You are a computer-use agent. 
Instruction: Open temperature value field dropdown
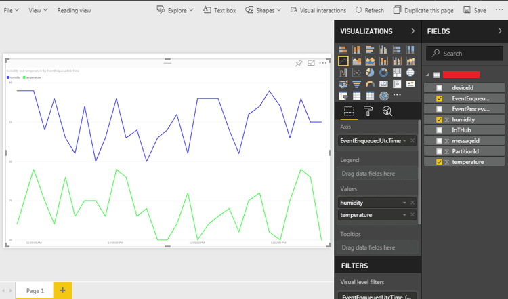click(x=404, y=215)
